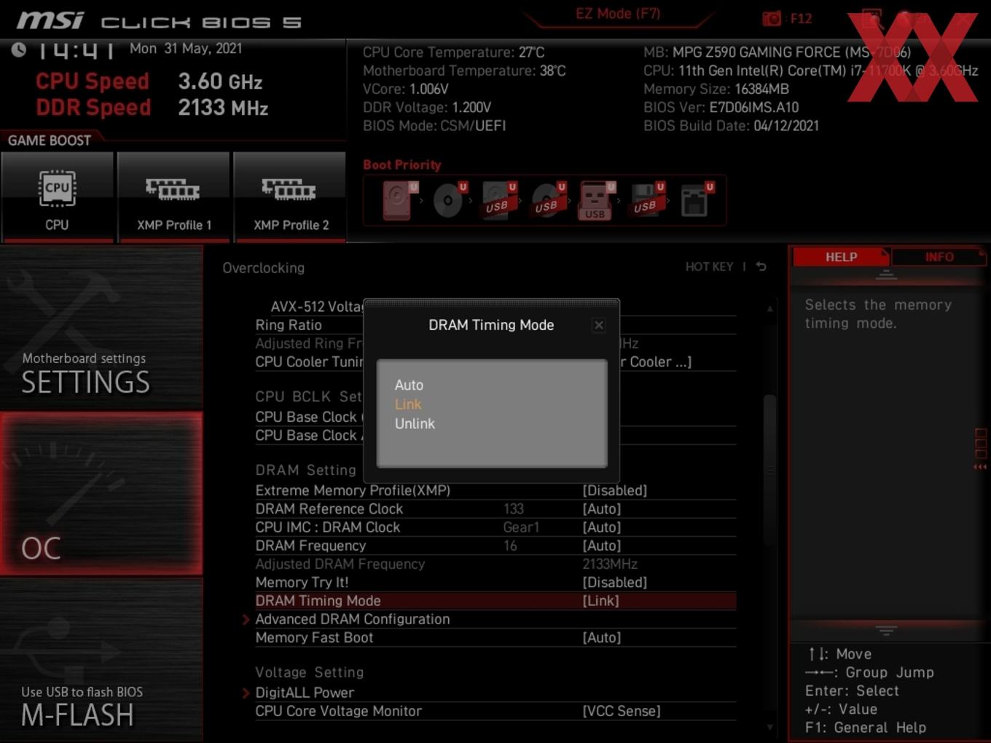Change CPU Core Voltage Monitor VCC Sense
Screen dimensions: 991x743
click(x=621, y=712)
